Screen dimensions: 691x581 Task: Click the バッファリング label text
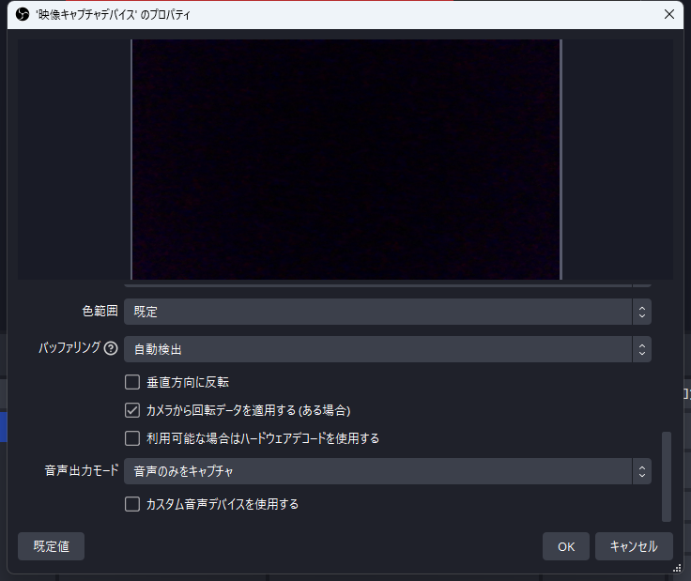click(x=69, y=348)
